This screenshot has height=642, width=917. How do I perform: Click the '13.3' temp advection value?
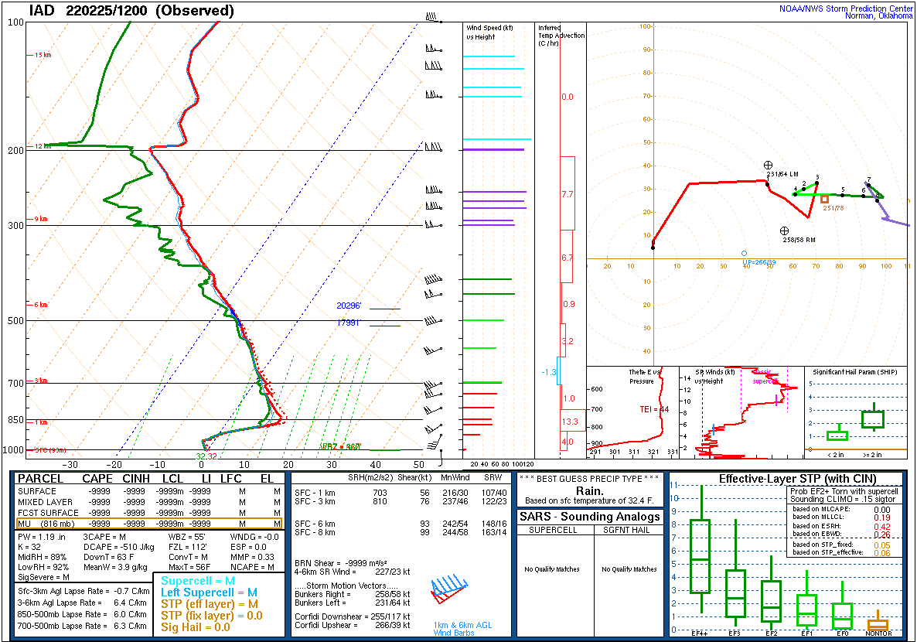570,422
